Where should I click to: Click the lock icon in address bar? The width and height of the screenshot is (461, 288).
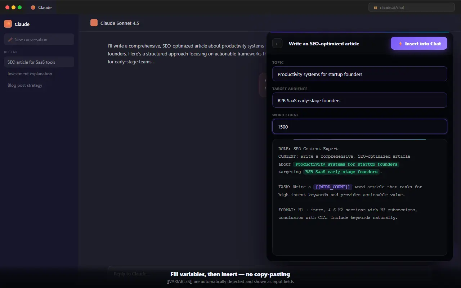click(x=376, y=7)
